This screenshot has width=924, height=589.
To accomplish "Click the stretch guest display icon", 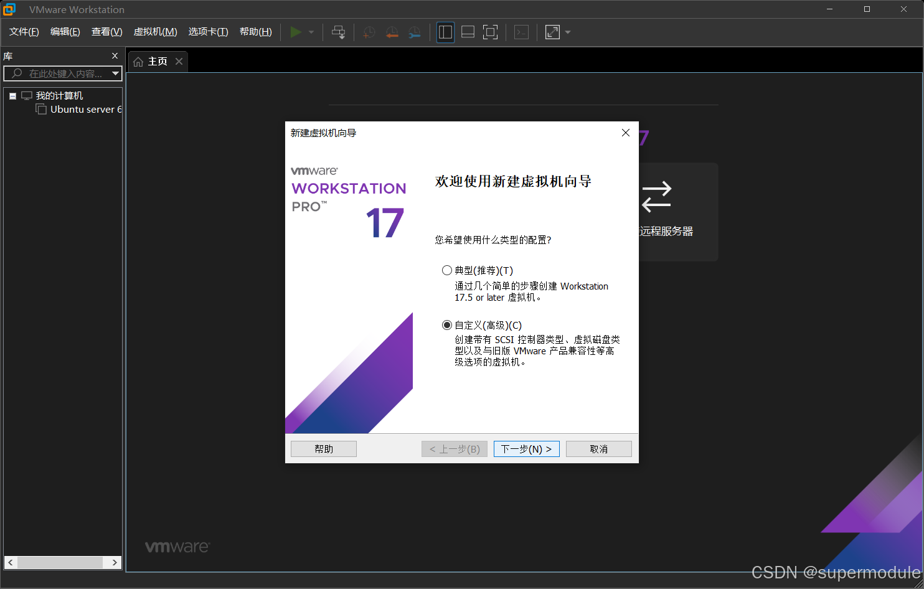I will [x=552, y=32].
